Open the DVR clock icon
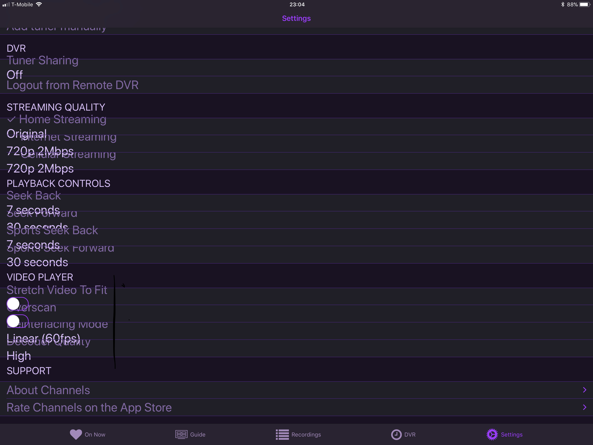Viewport: 593px width, 445px height. pos(396,434)
